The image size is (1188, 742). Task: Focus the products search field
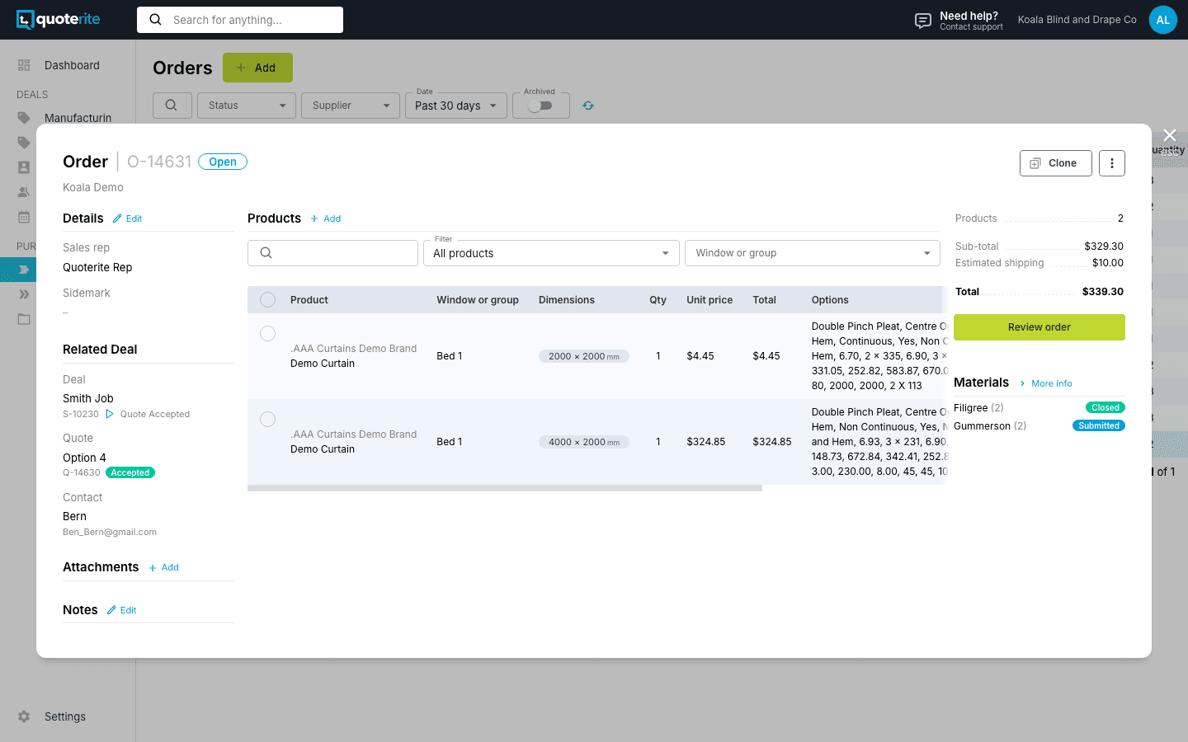332,253
